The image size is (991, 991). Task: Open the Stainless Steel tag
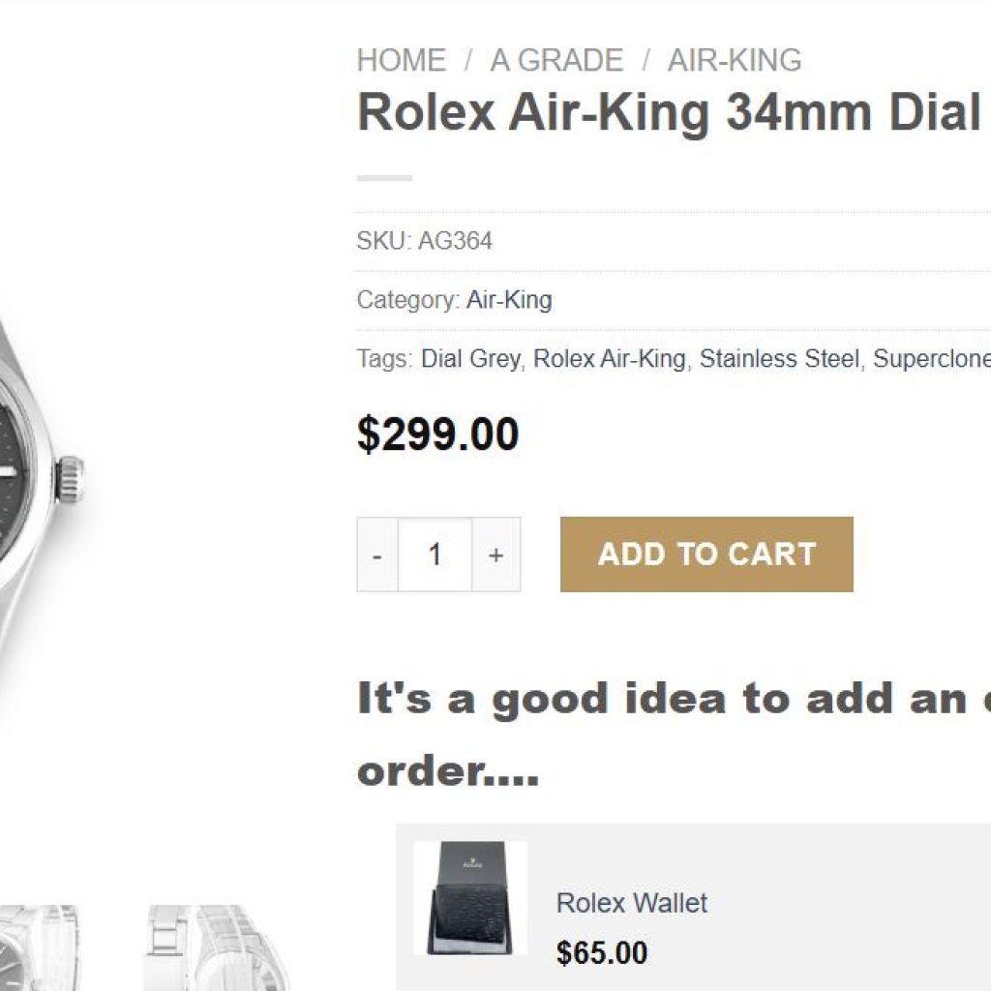[780, 358]
